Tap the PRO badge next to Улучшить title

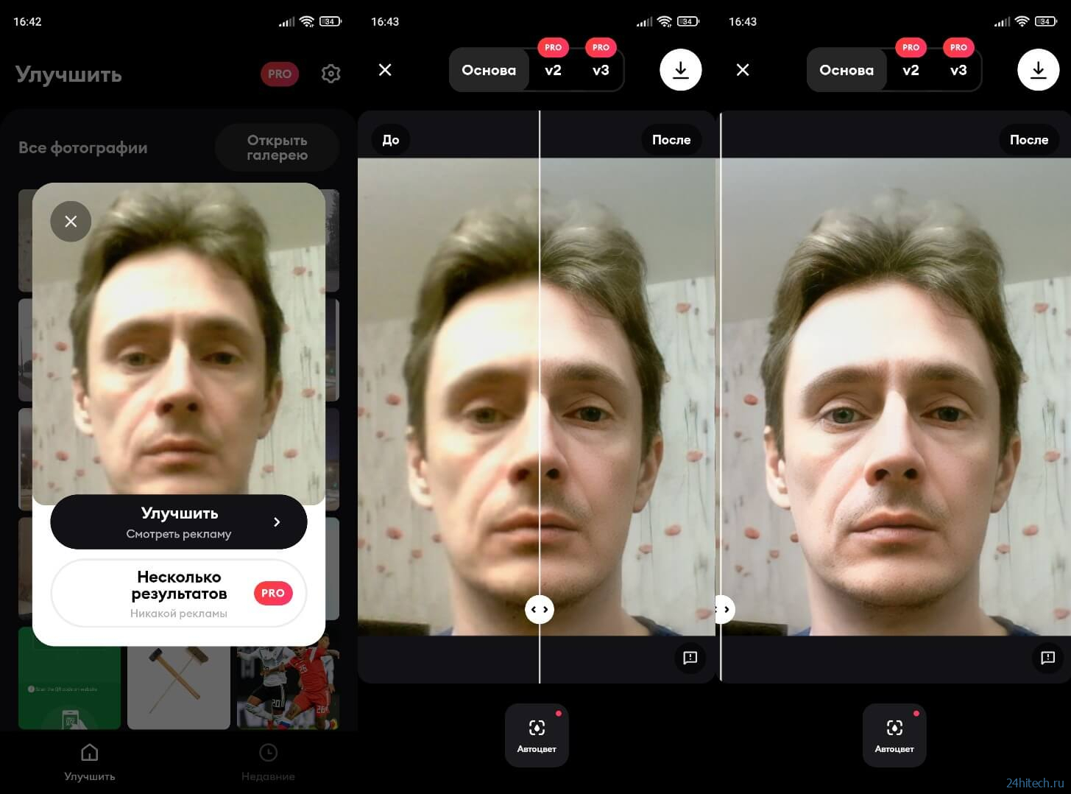[x=280, y=74]
